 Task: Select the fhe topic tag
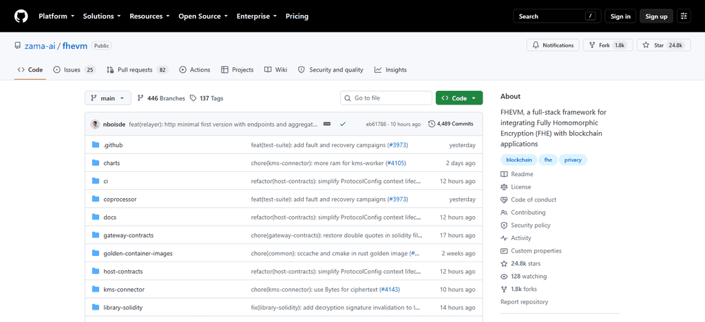pos(548,160)
